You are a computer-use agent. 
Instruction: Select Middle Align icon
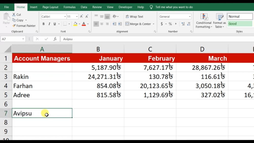pos(102,16)
